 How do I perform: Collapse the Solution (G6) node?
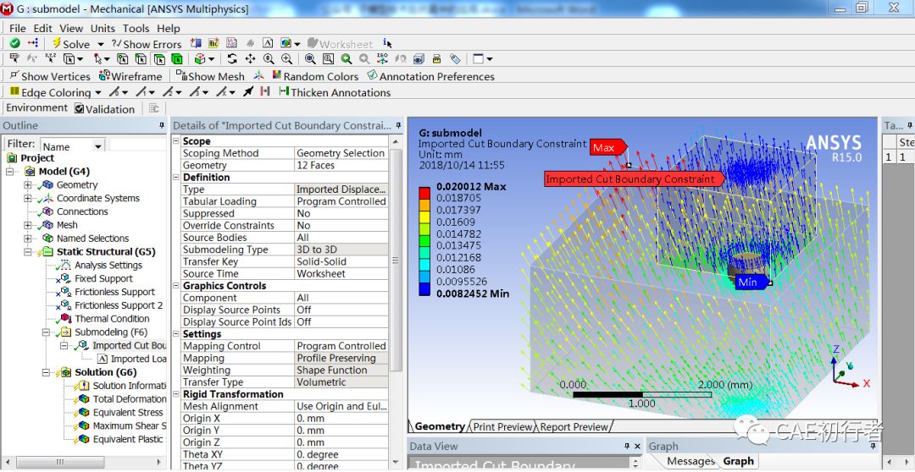pyautogui.click(x=46, y=372)
